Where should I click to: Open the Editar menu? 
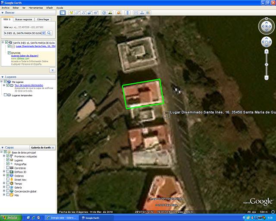16,8
